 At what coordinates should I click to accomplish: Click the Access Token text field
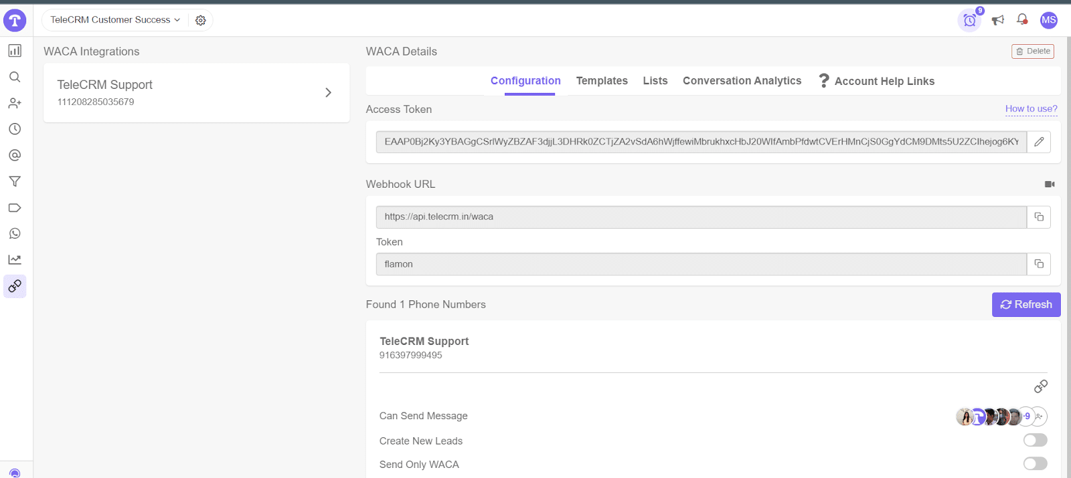(701, 142)
